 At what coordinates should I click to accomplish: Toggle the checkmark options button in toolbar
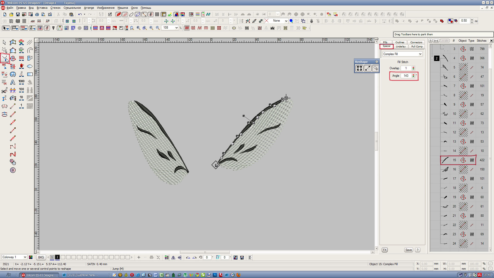[x=110, y=14]
